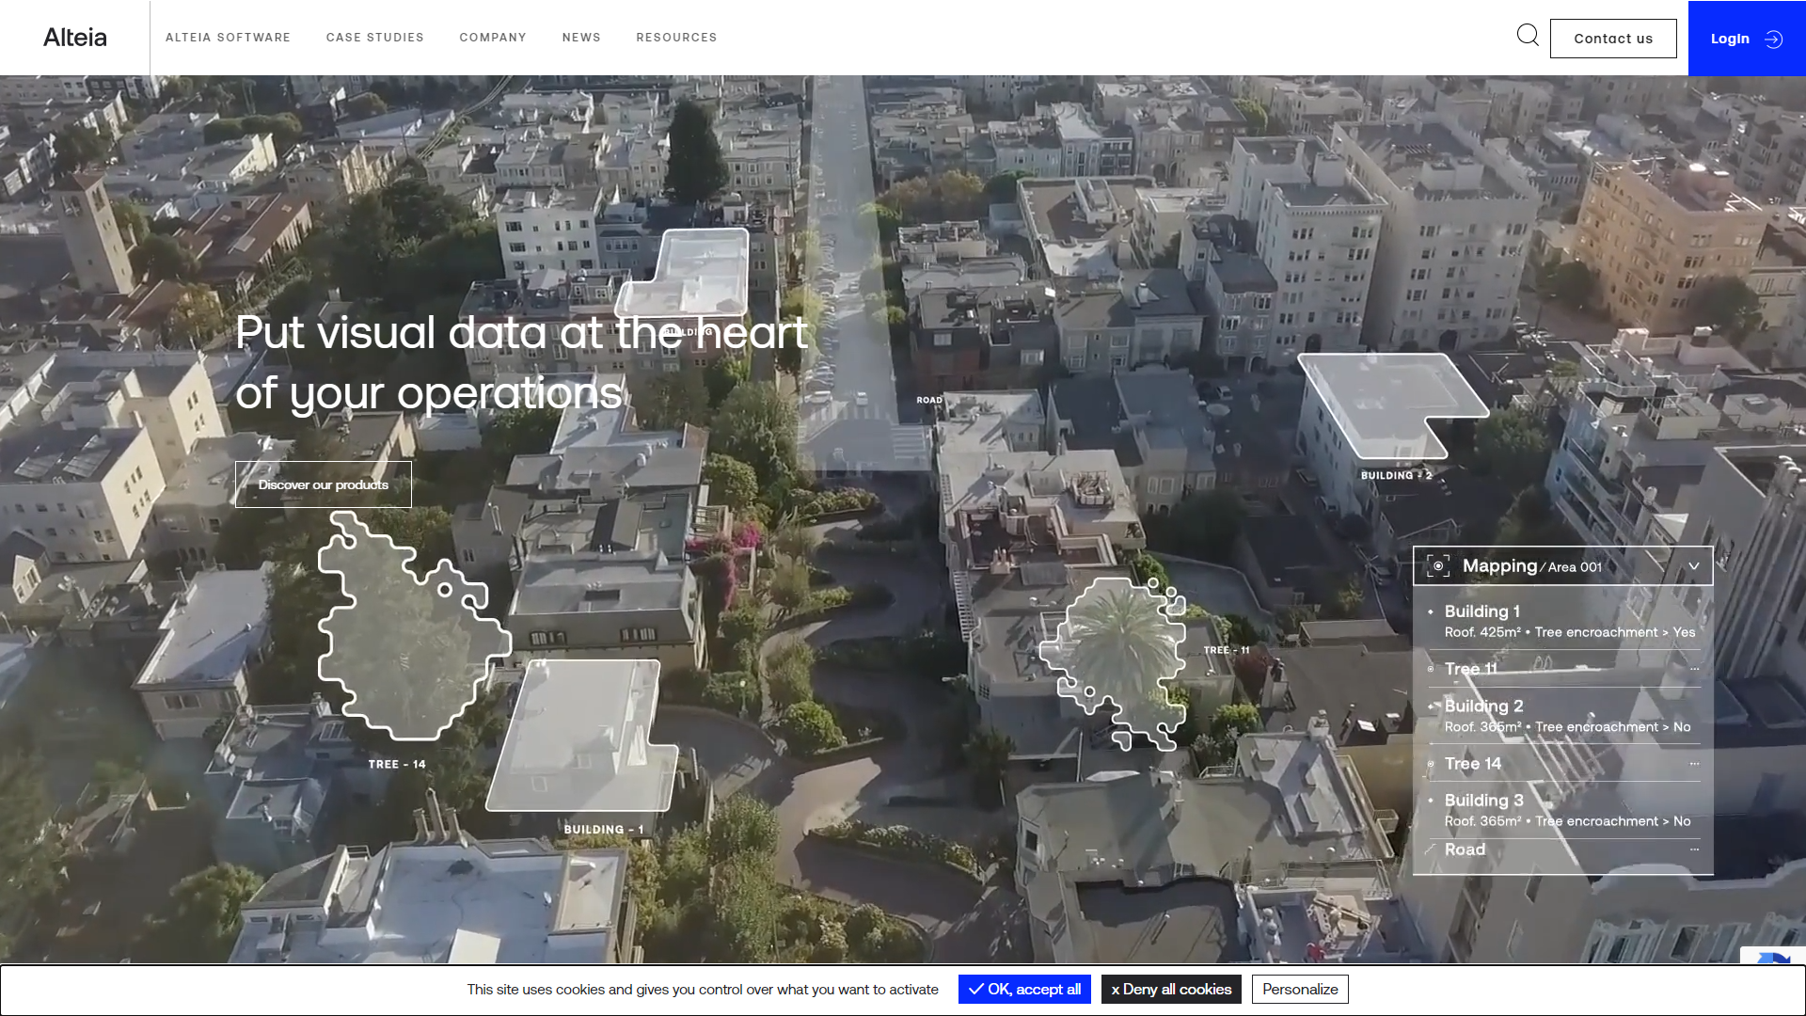Accept all cookies
Screen dimensions: 1806x1016
pos(1024,989)
